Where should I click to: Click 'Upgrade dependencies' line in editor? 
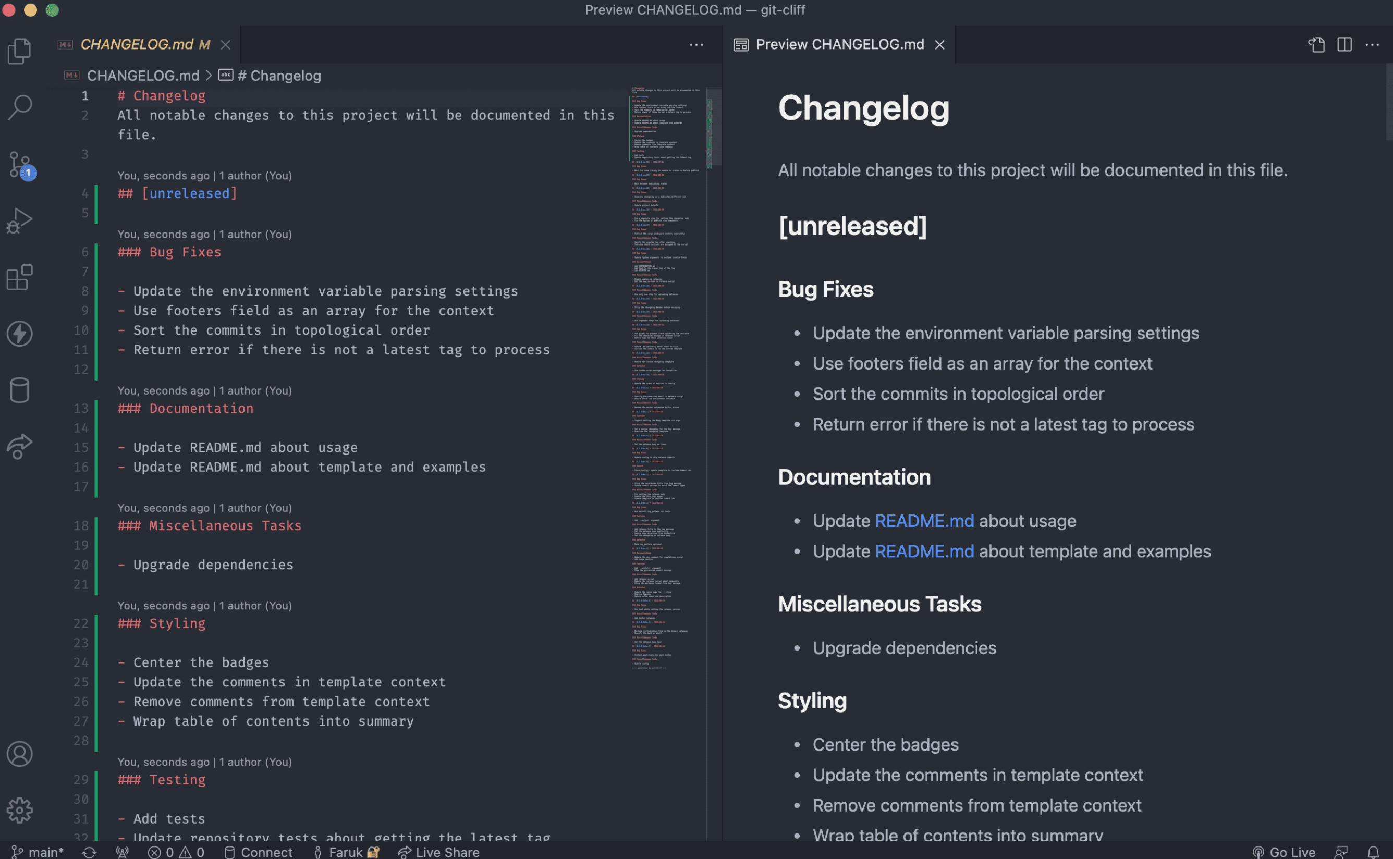pos(205,565)
